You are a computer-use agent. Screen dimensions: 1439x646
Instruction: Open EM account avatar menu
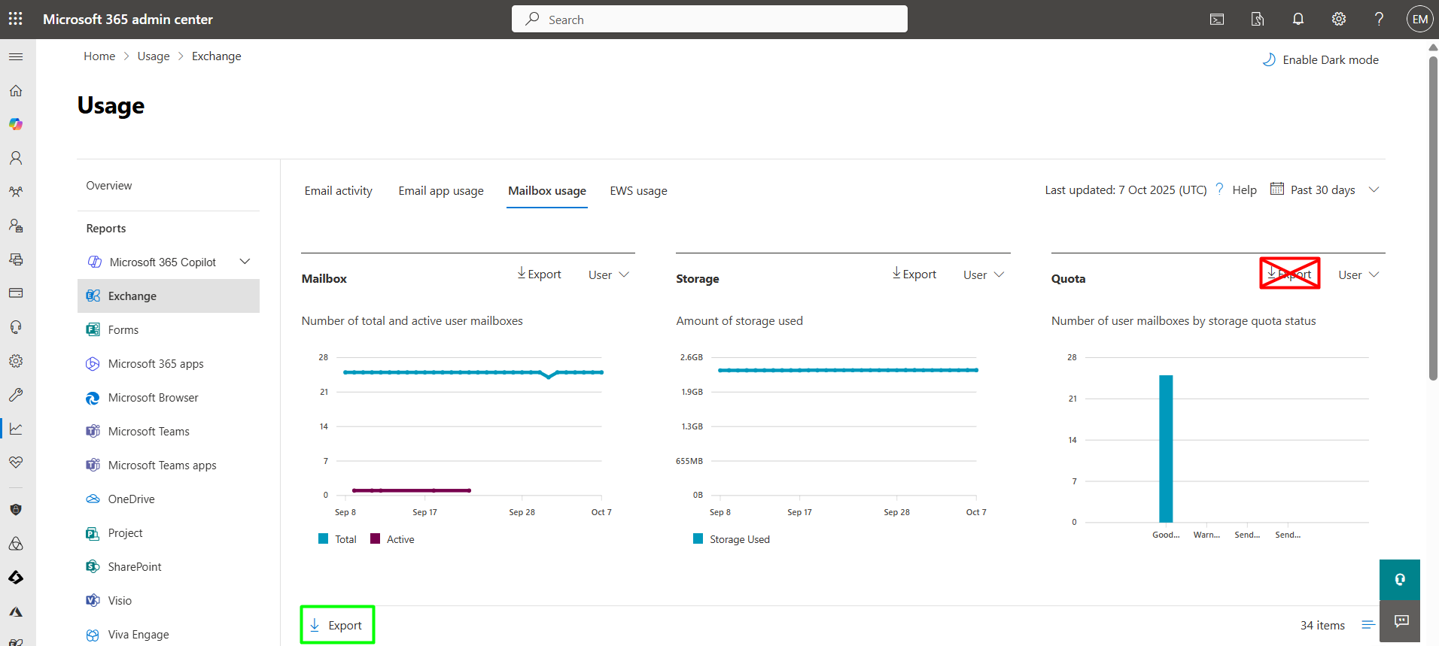(x=1420, y=20)
